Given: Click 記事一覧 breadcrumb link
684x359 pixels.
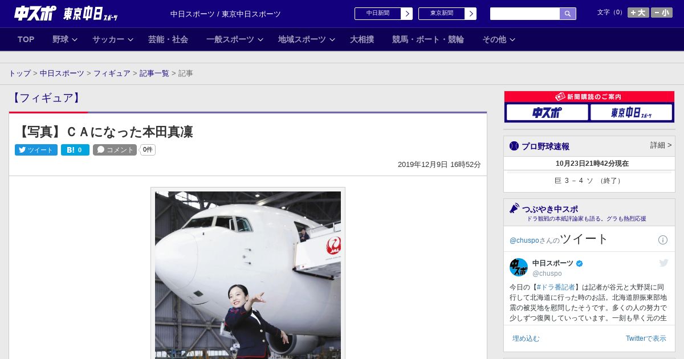Looking at the screenshot, I should point(154,74).
